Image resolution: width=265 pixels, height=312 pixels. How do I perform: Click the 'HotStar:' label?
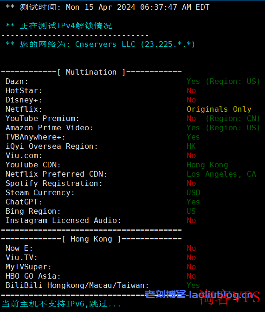24,90
